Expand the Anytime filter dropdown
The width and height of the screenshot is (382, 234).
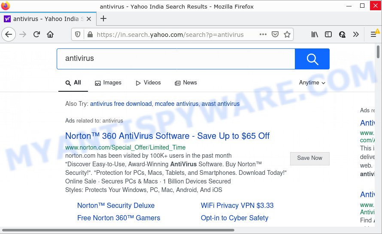312,83
